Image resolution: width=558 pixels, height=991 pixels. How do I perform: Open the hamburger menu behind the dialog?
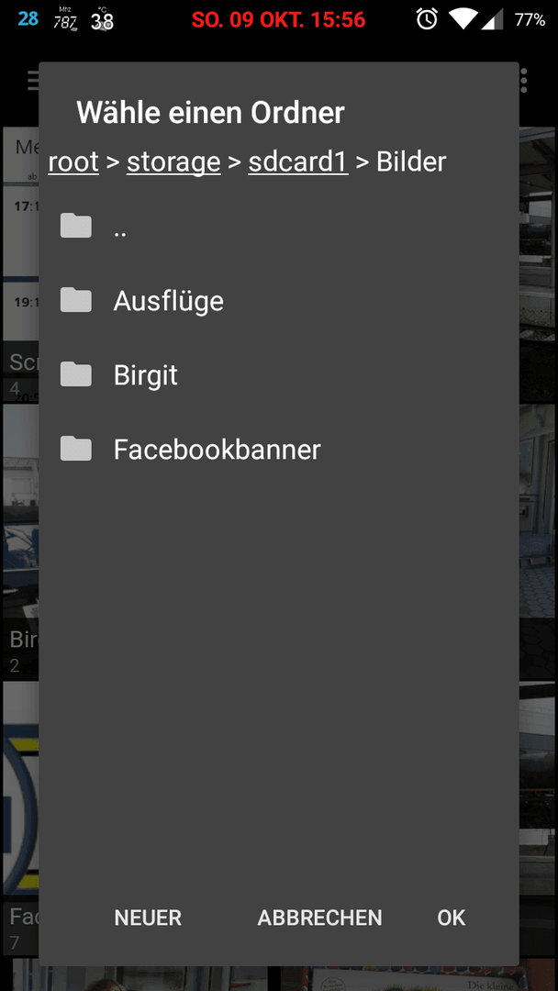click(x=33, y=80)
